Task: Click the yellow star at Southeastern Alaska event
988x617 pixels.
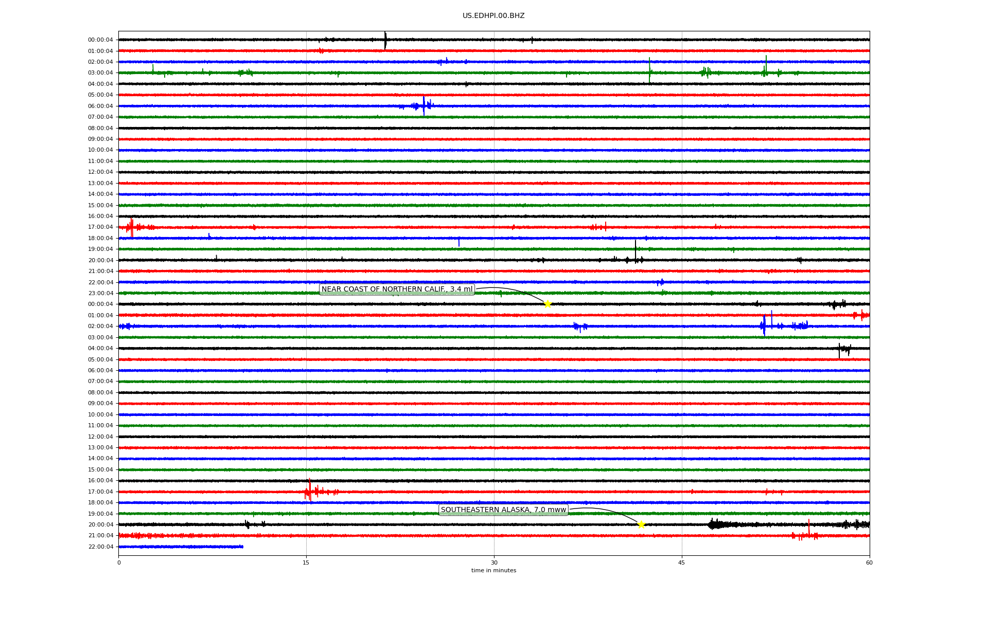Action: (641, 524)
